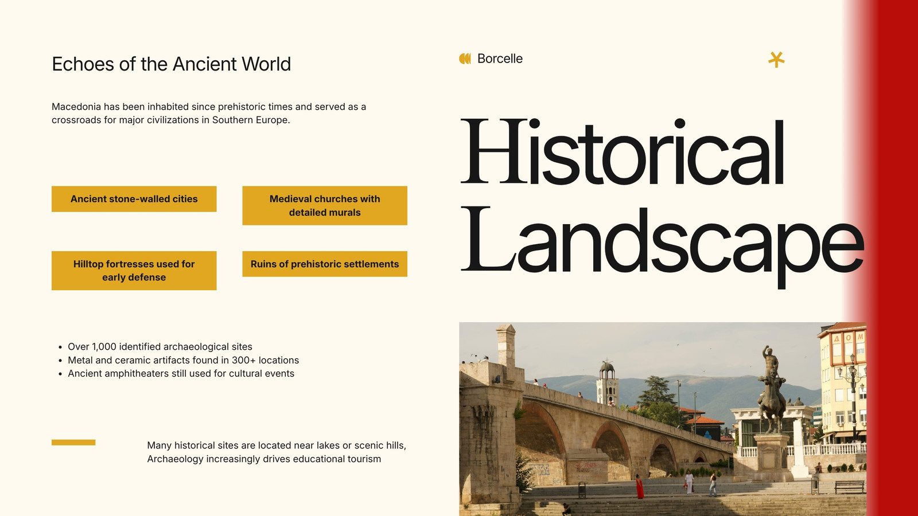Screen dimensions: 918x516
Task: Select the 'Historical' title word
Action: tap(622, 152)
